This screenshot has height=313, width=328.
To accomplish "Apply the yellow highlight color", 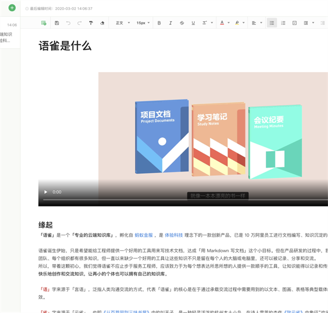I will tap(237, 23).
